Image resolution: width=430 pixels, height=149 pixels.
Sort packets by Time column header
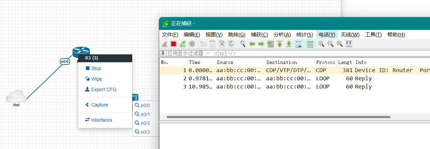[201, 62]
